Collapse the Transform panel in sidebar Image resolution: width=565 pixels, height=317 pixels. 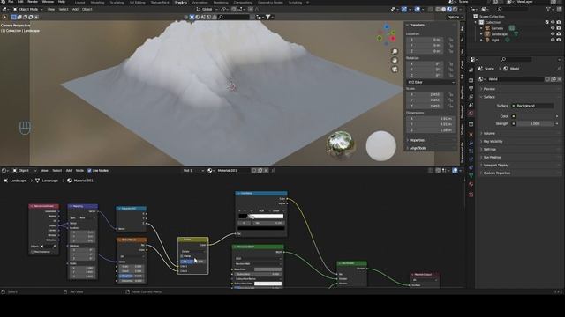(x=416, y=26)
